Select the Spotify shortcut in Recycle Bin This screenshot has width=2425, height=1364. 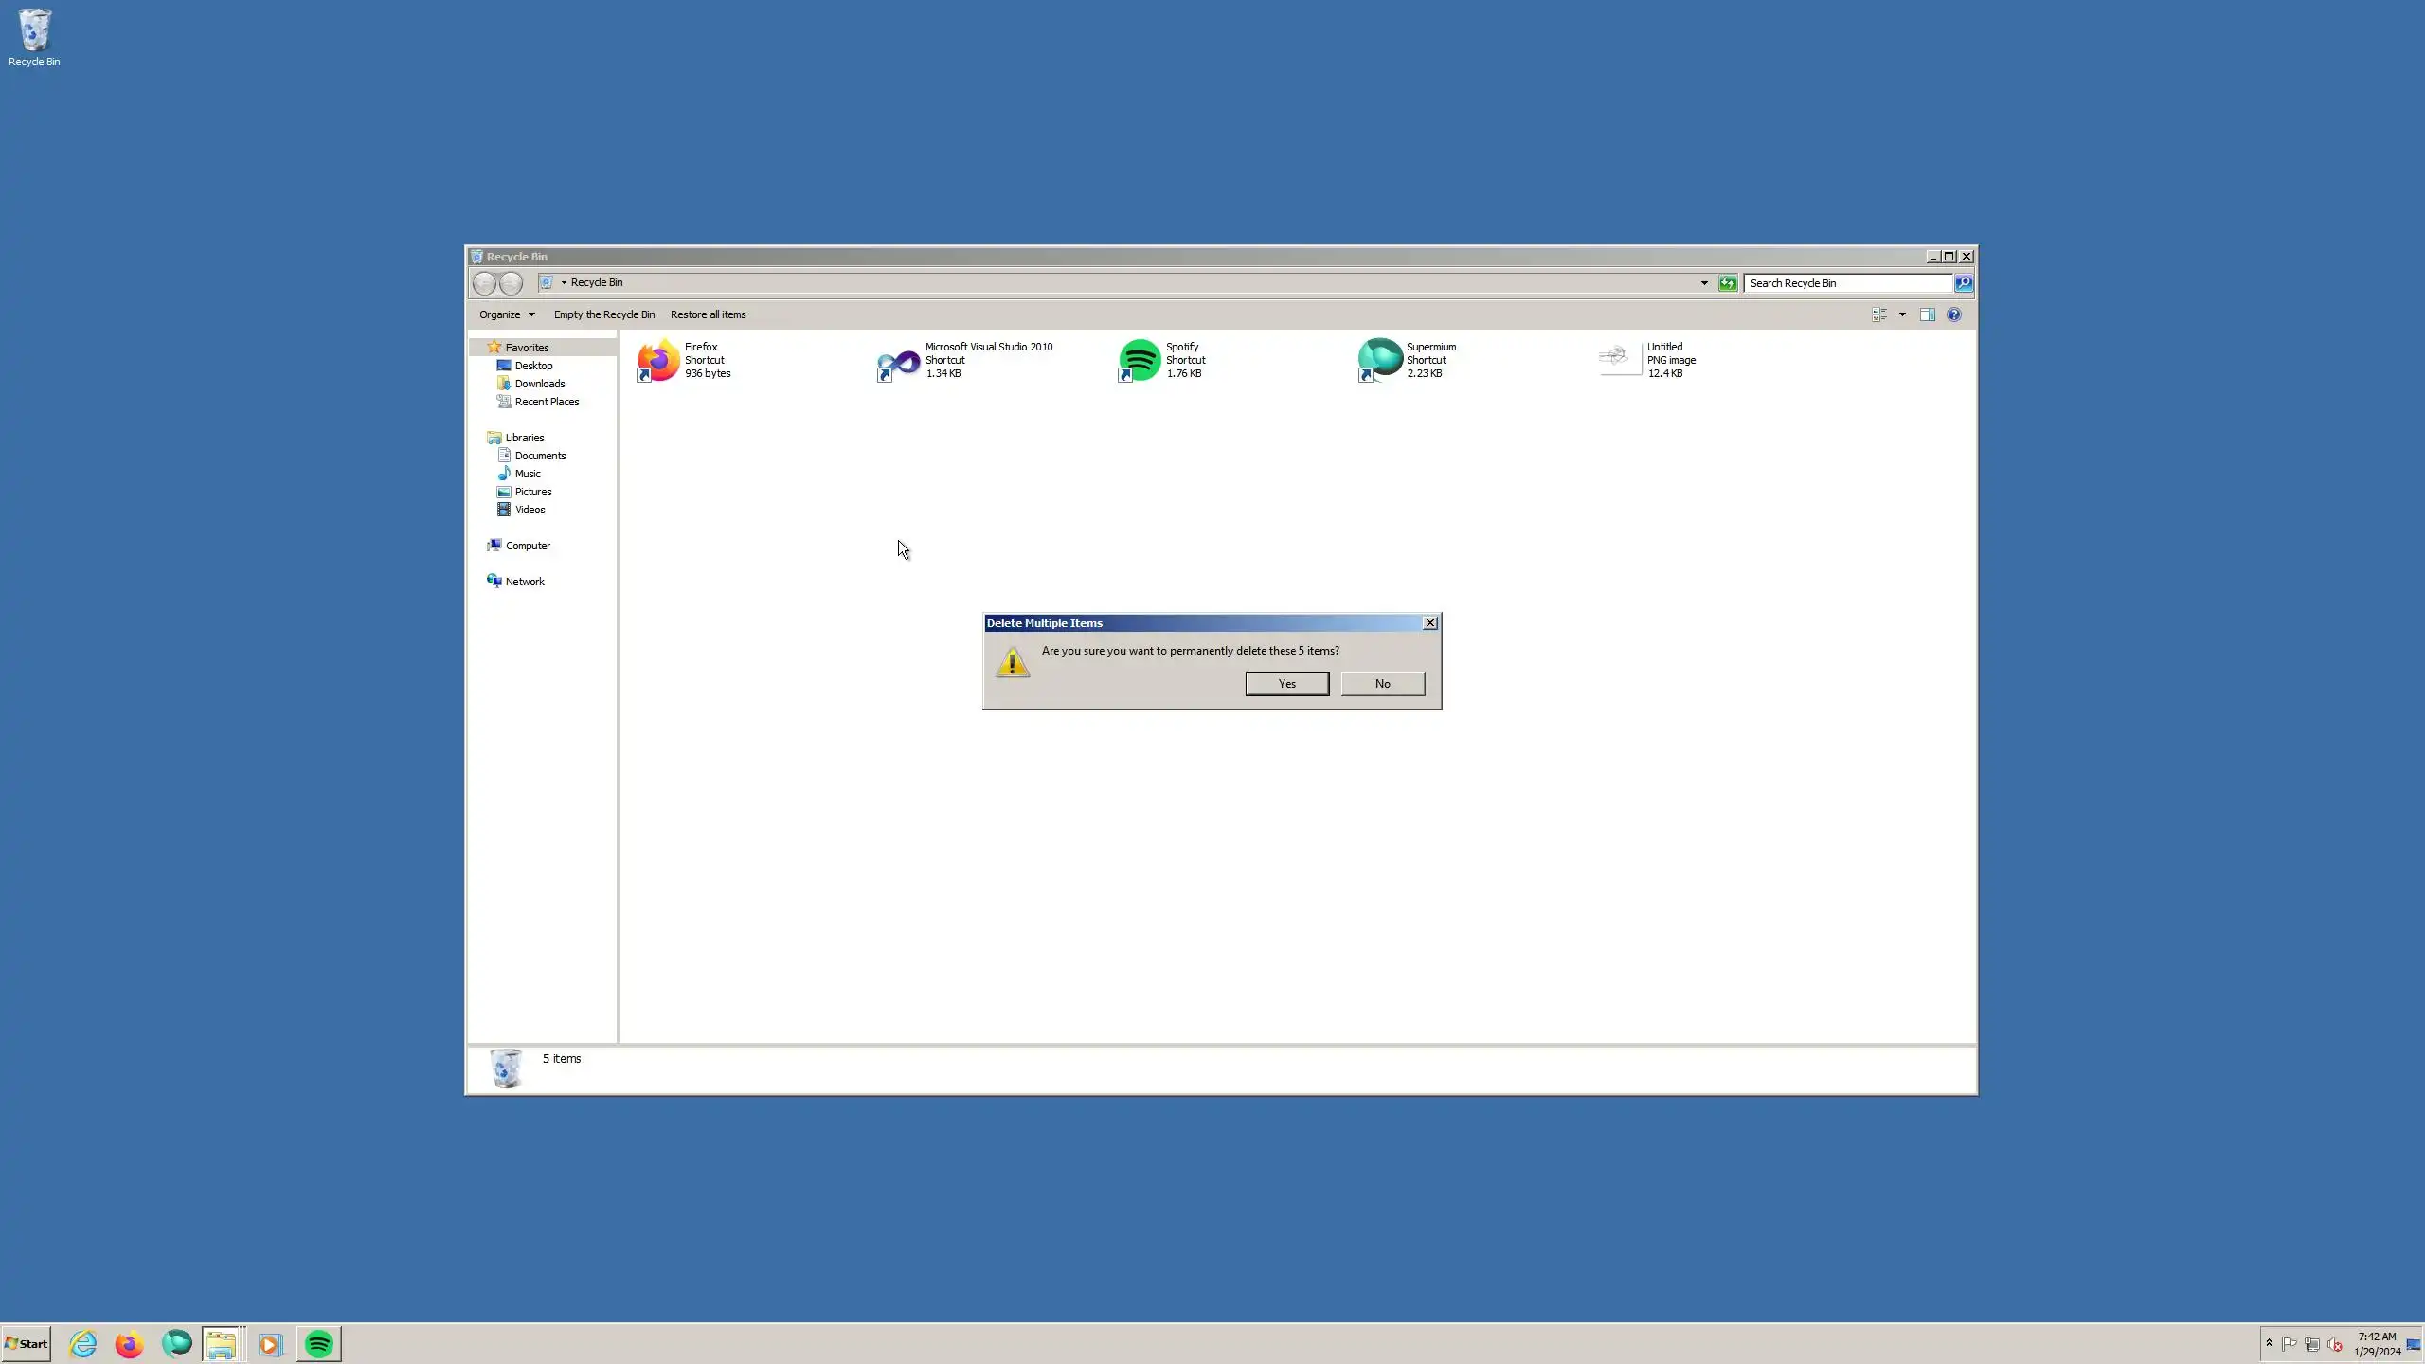(x=1140, y=360)
